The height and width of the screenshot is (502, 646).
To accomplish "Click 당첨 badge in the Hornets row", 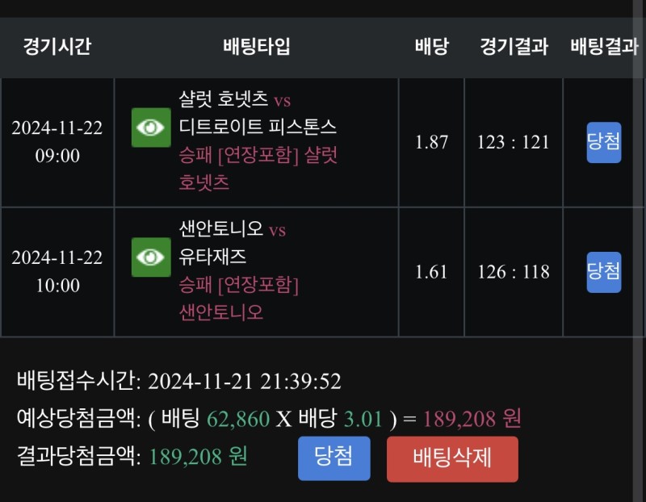I will 603,142.
